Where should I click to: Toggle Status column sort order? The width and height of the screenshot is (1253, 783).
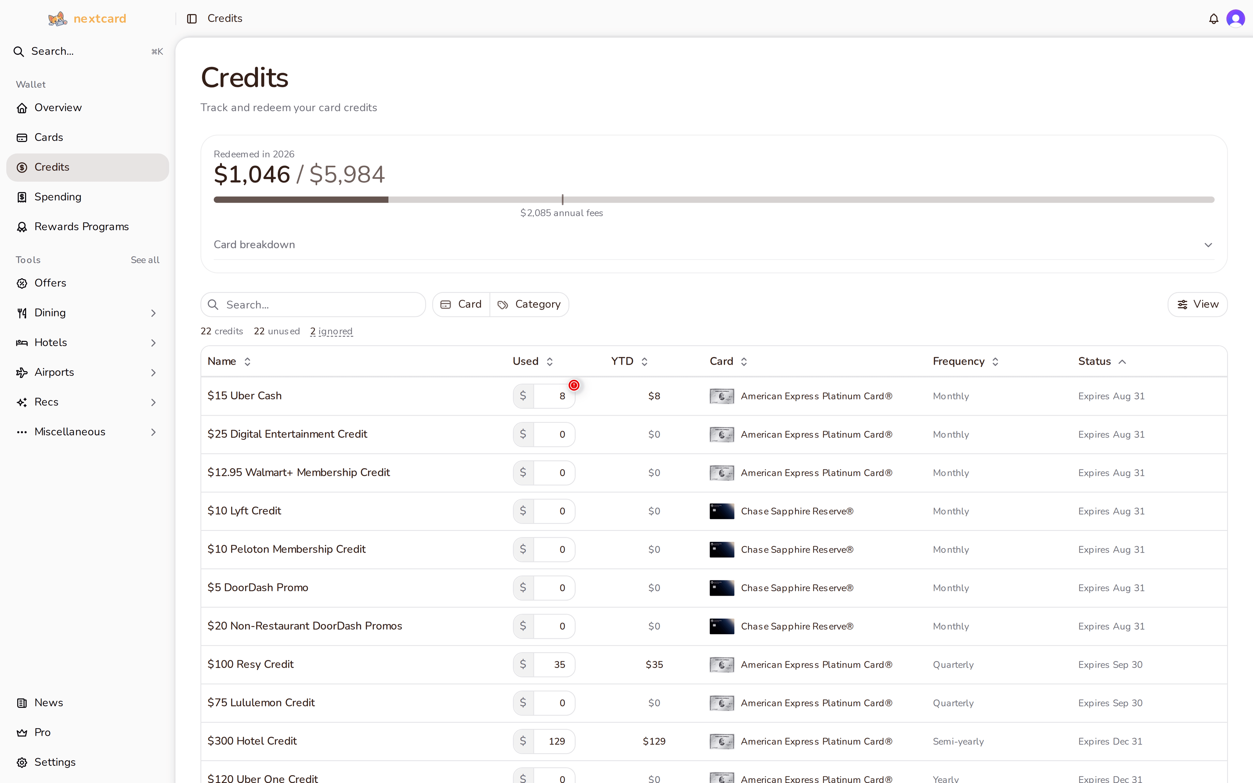(x=1102, y=361)
